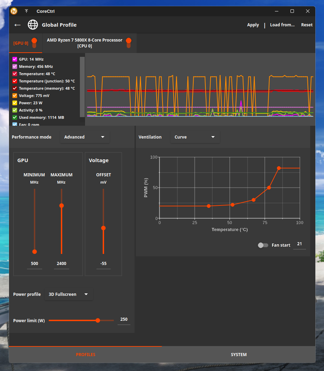The height and width of the screenshot is (371, 324).
Task: Click the GPU MAXIMUM MHz slider handle
Action: click(x=62, y=206)
